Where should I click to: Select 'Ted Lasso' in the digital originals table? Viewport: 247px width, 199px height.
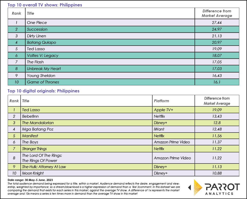tap(31, 110)
